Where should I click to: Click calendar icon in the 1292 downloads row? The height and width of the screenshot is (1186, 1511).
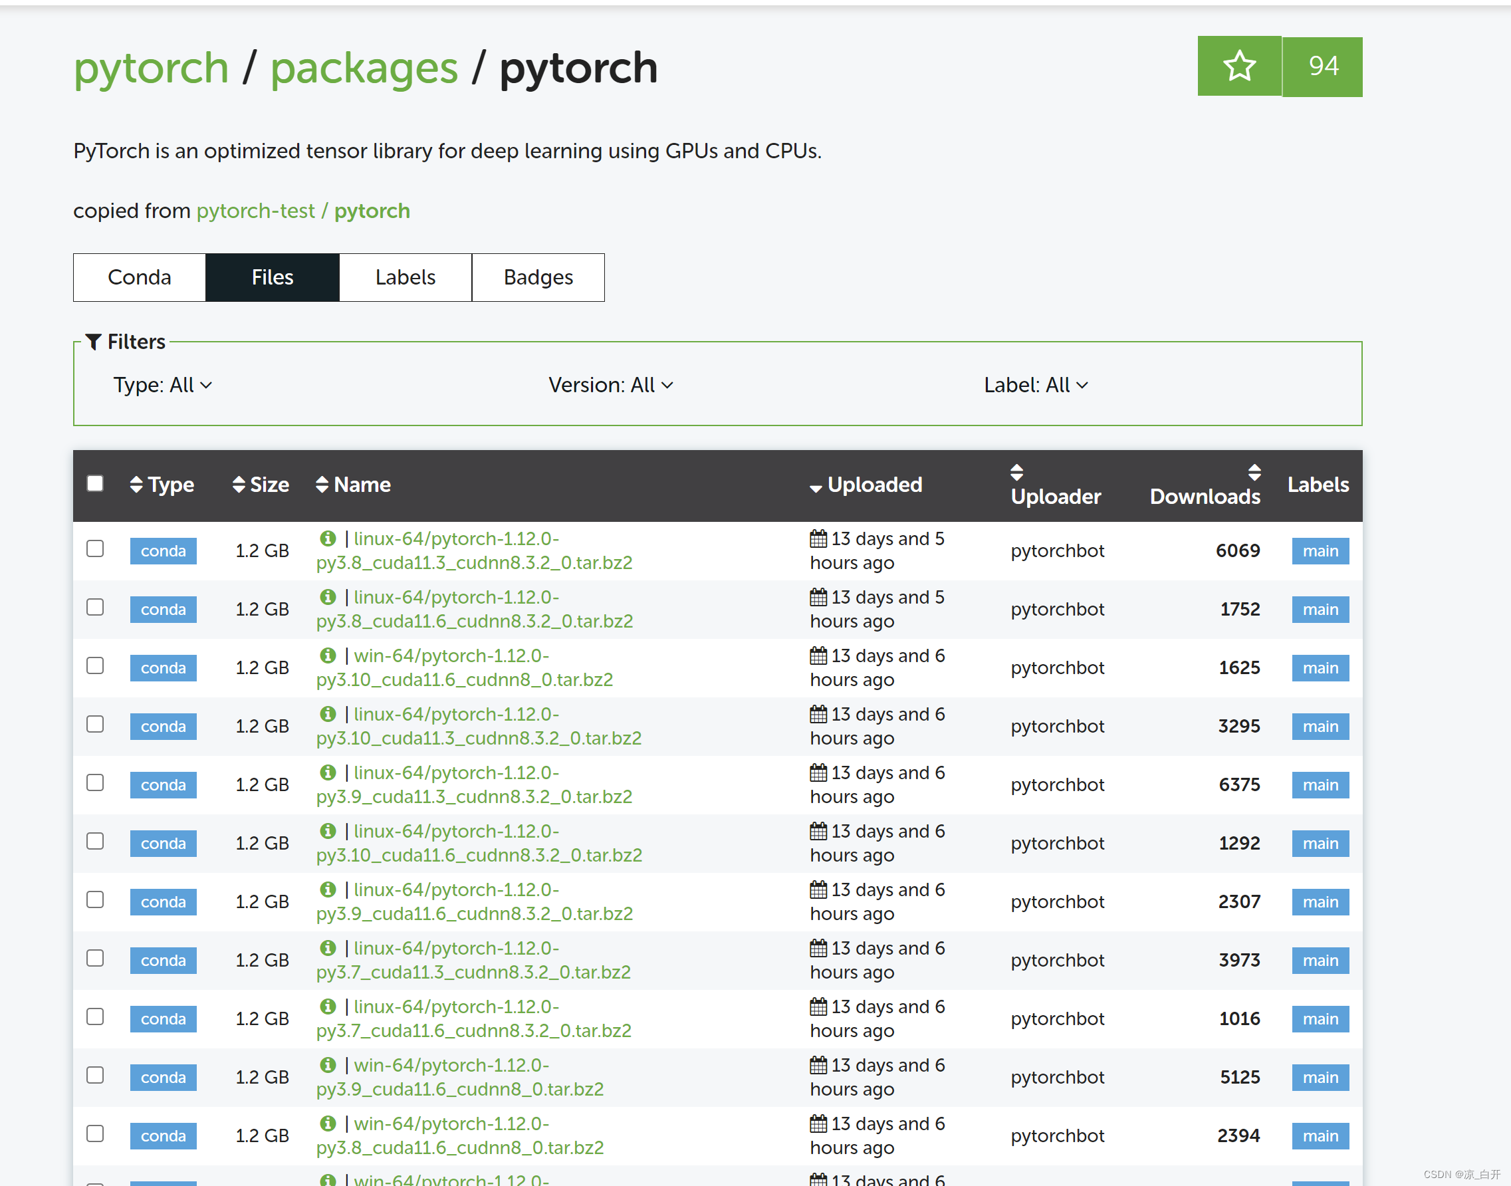[818, 830]
